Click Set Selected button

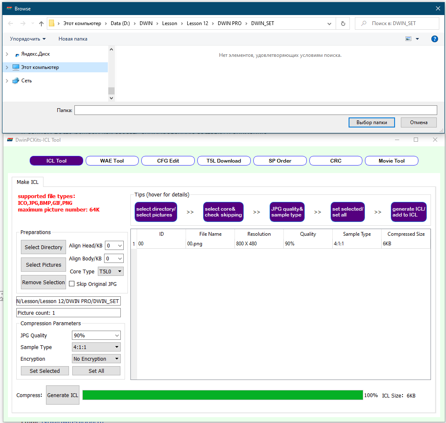tap(45, 371)
